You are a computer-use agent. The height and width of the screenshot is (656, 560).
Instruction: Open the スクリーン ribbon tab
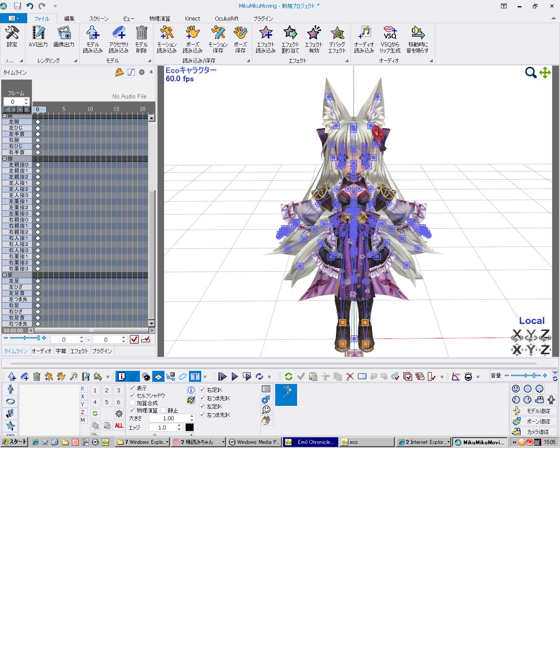pos(99,19)
